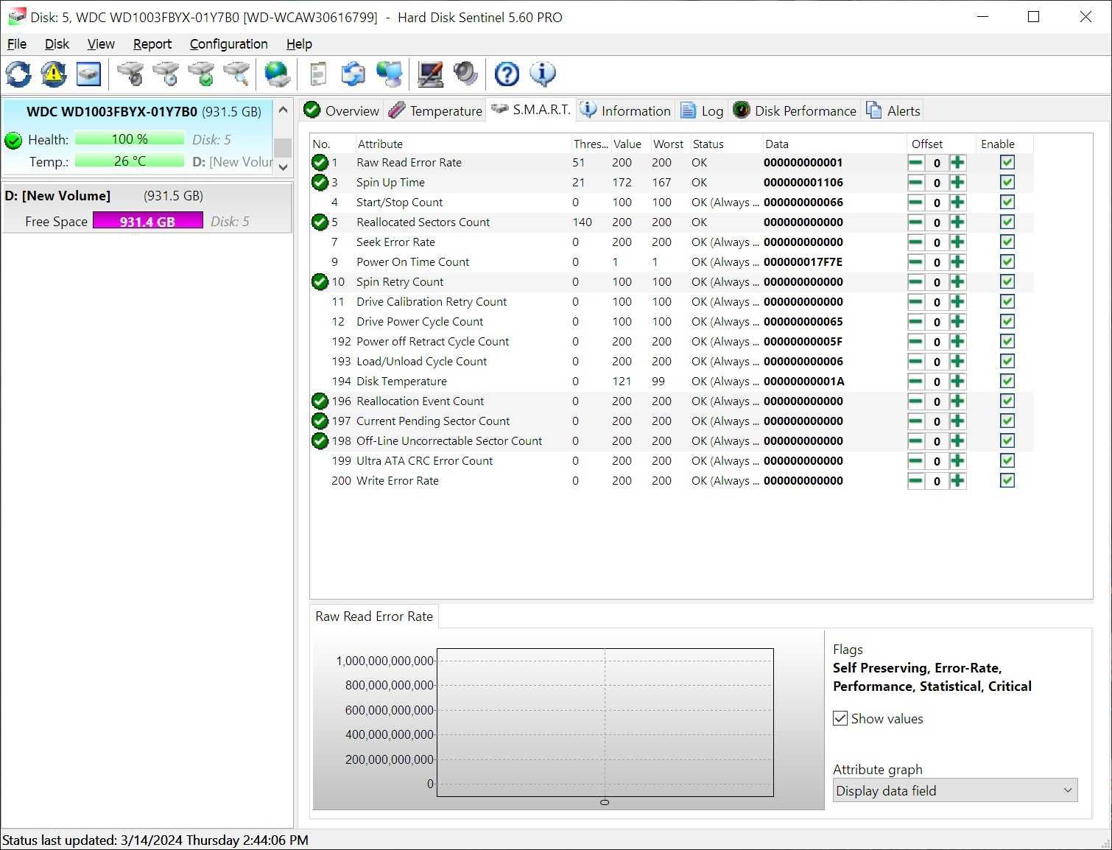
Task: Open the Attribute graph dropdown
Action: [955, 790]
